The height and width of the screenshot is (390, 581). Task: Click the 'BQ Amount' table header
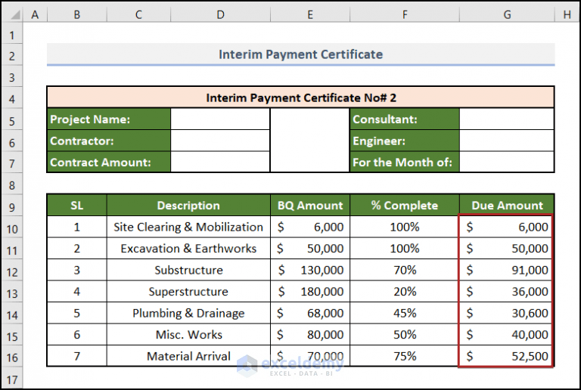click(310, 206)
